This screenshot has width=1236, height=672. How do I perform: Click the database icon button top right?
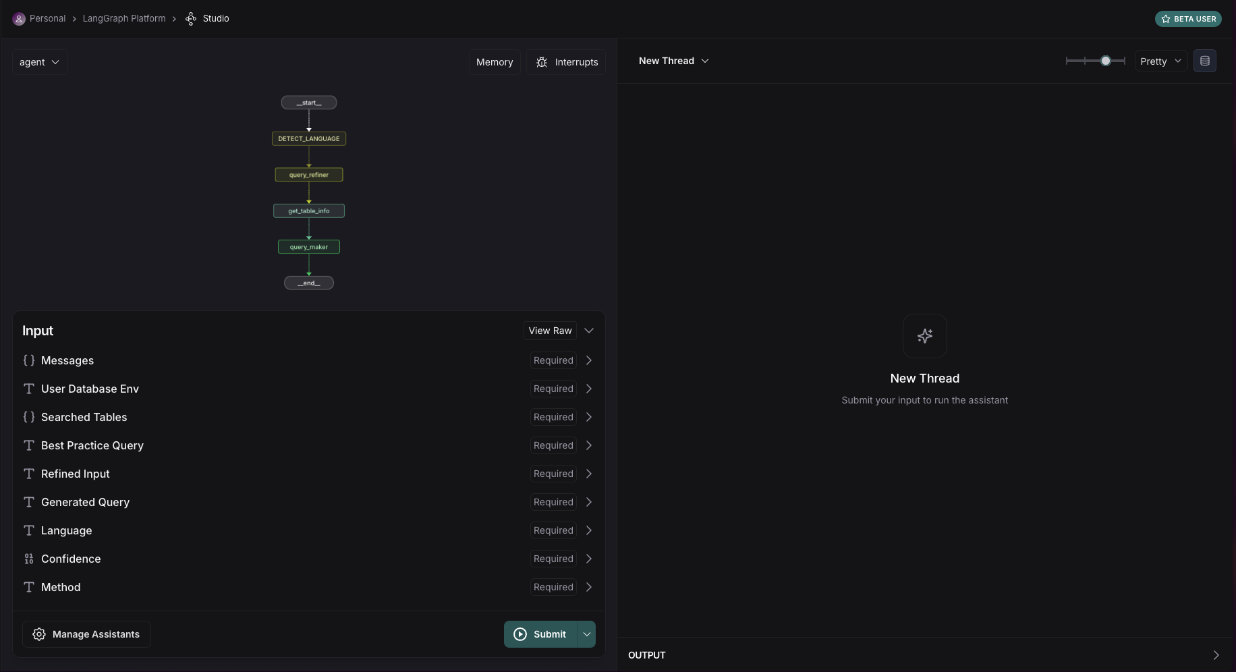(x=1204, y=61)
